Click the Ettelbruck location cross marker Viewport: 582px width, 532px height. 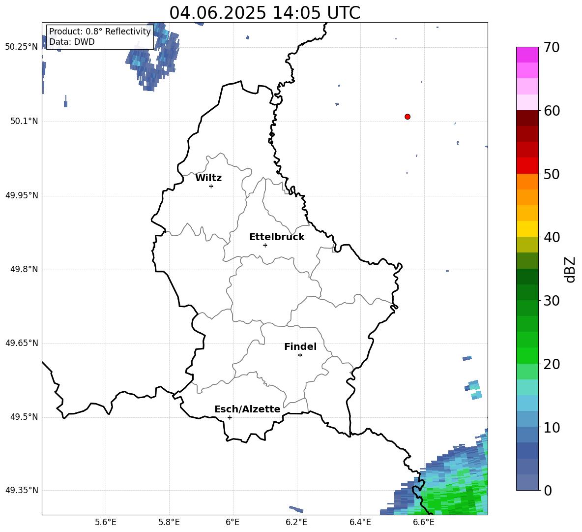point(265,245)
